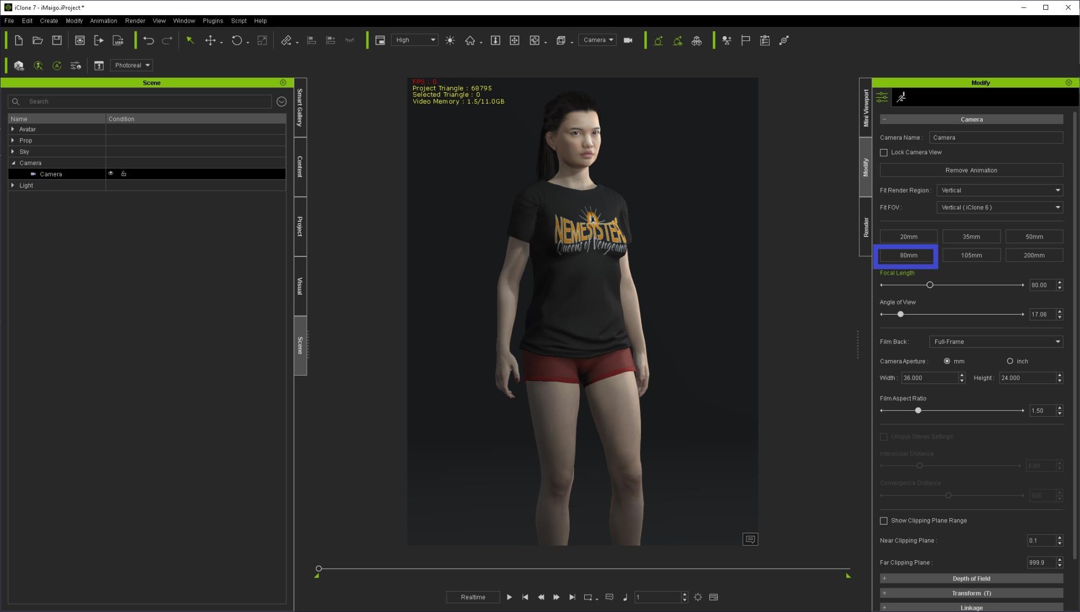Open the Fit Render Region dropdown
Viewport: 1080px width, 612px height.
(1000, 191)
